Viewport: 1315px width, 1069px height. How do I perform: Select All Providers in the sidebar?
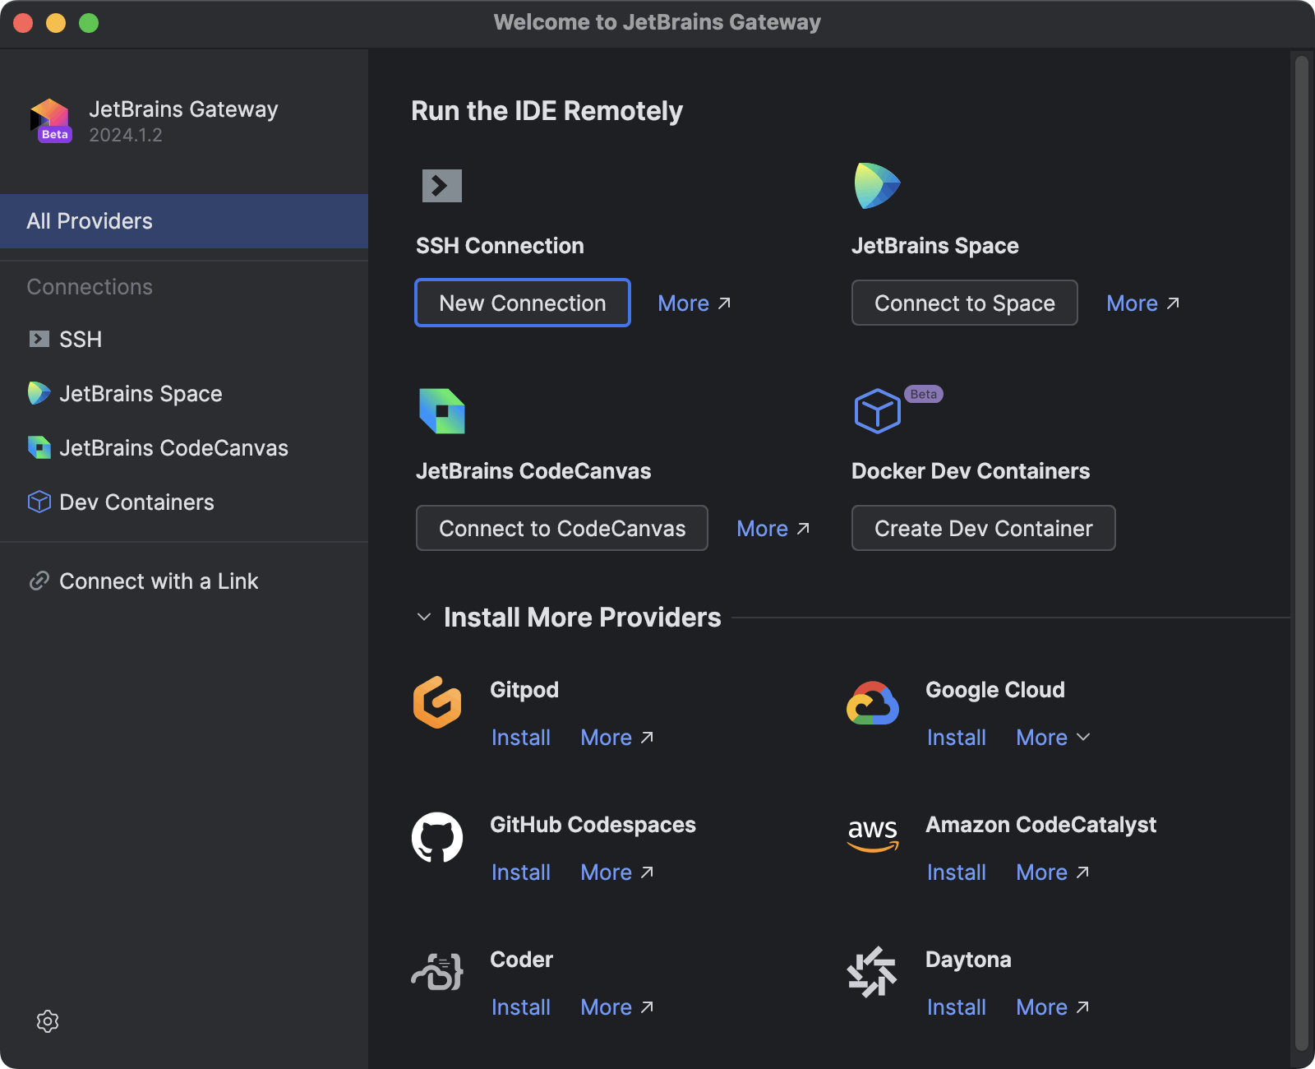[184, 221]
